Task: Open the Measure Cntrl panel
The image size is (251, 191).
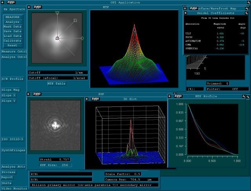Action: tap(14, 51)
